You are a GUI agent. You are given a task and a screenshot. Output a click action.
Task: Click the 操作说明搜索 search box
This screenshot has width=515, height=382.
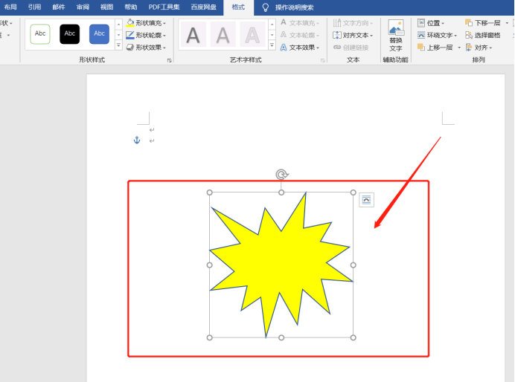[294, 7]
